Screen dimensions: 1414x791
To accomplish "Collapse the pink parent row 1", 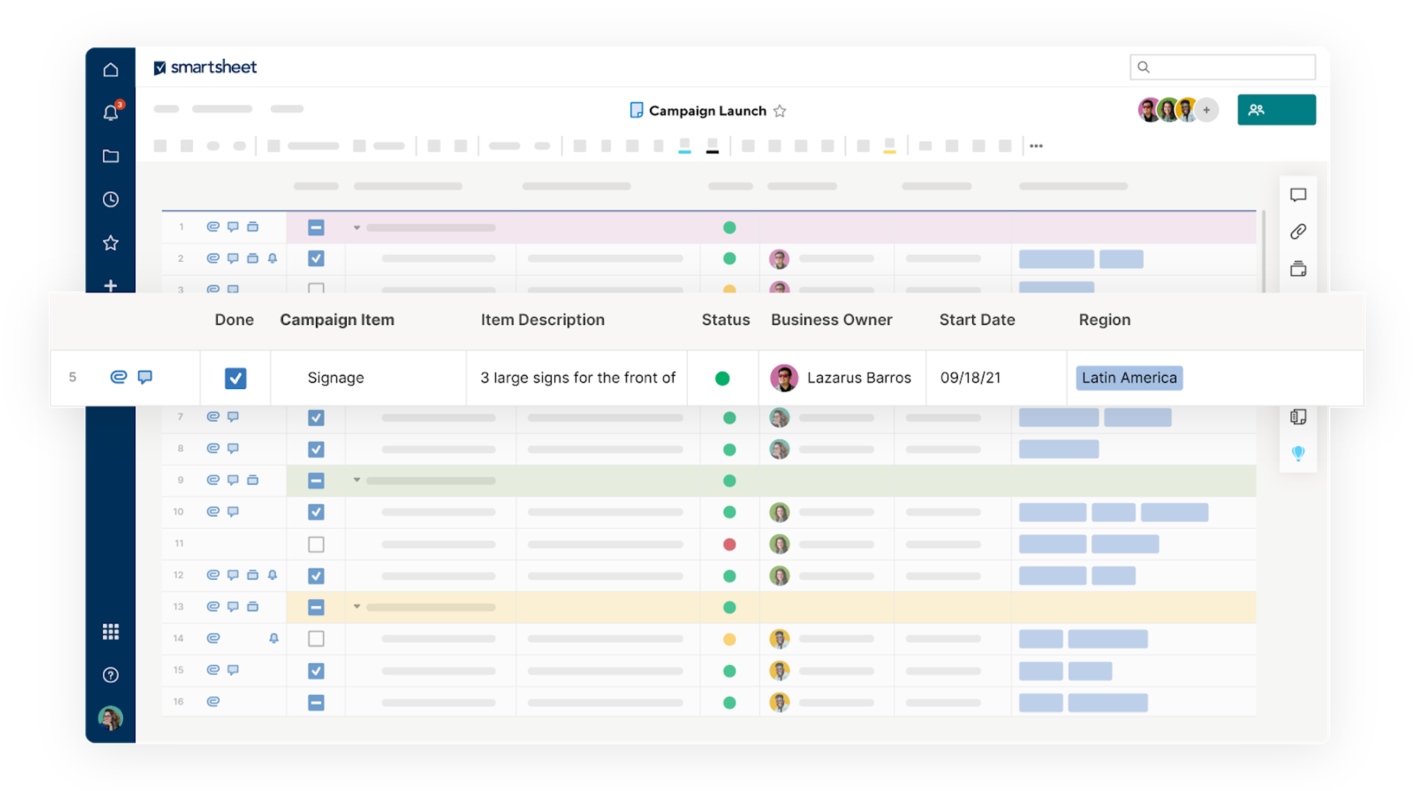I will 357,227.
